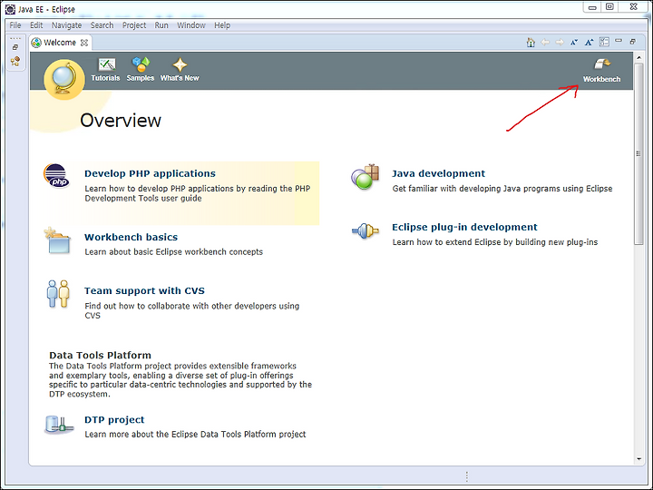The height and width of the screenshot is (490, 653).
Task: Click the plug-in development plug icon
Action: pos(365,230)
